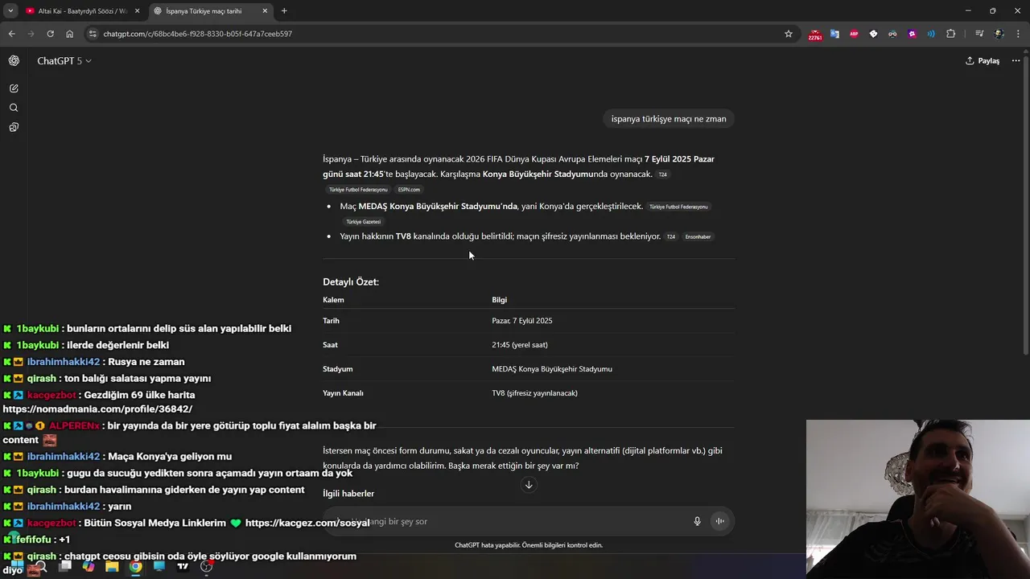Click the 'İlgili haberler' heading
This screenshot has height=579, width=1030.
tap(348, 494)
